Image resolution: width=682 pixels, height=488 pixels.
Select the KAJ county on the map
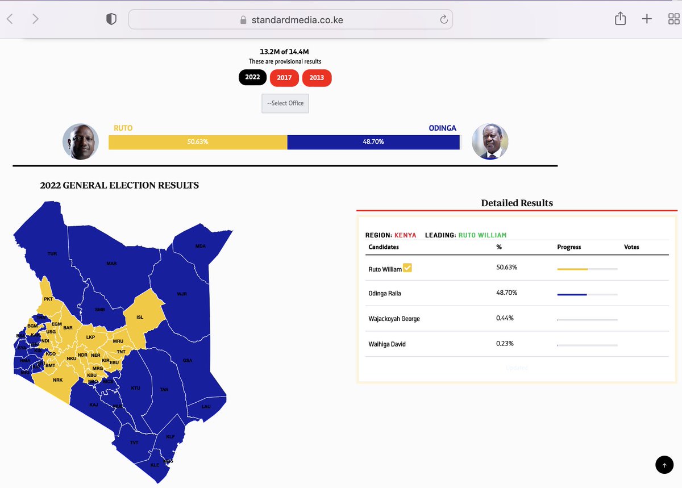(94, 404)
